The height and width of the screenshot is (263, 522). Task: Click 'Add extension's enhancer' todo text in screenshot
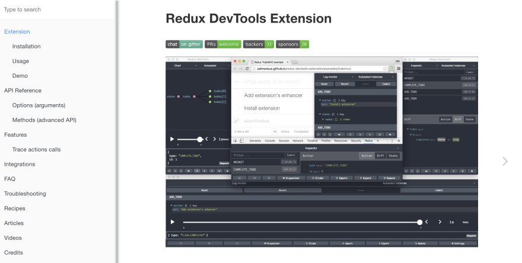coord(273,95)
